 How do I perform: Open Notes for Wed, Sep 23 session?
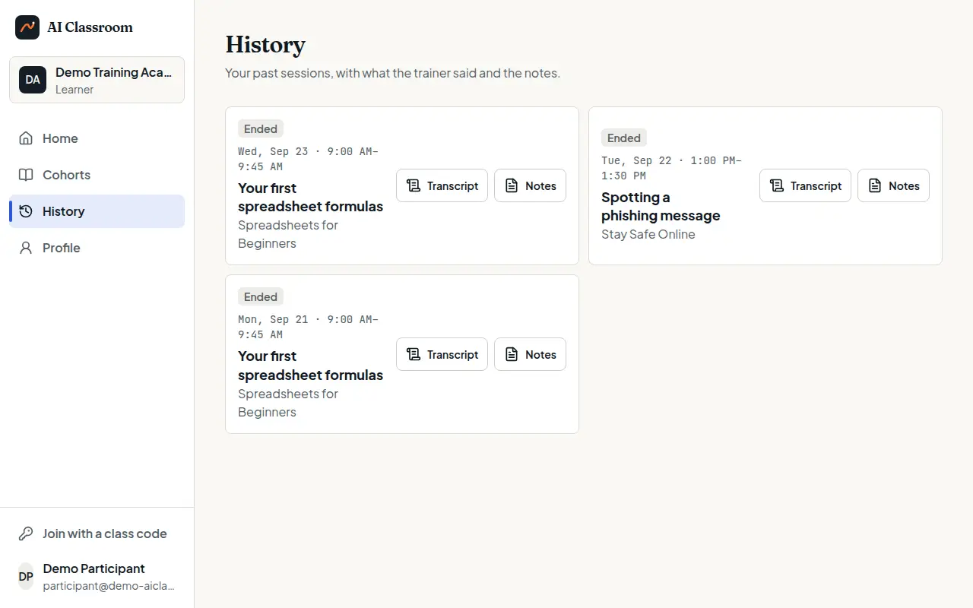pos(530,185)
